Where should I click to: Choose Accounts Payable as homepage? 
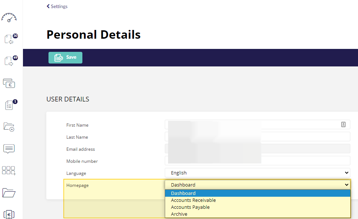tap(257, 207)
